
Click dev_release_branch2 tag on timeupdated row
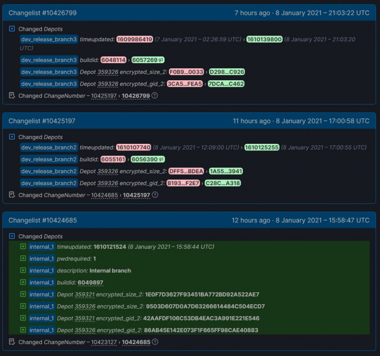pyautogui.click(x=49, y=148)
